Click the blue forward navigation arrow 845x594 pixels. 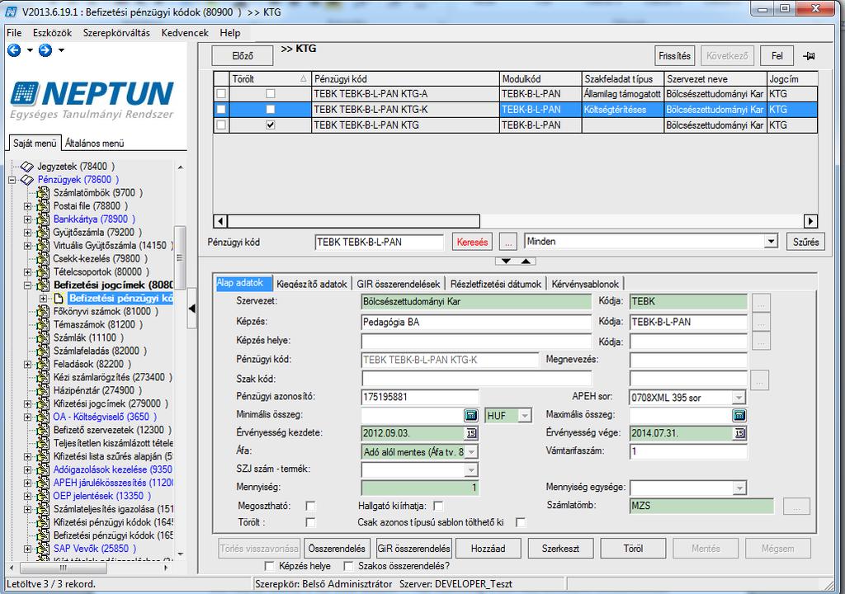pyautogui.click(x=45, y=50)
